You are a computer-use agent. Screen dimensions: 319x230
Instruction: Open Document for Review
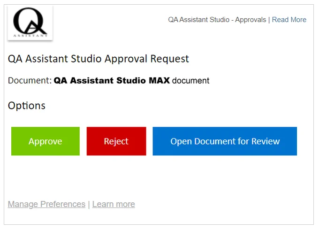pos(225,141)
